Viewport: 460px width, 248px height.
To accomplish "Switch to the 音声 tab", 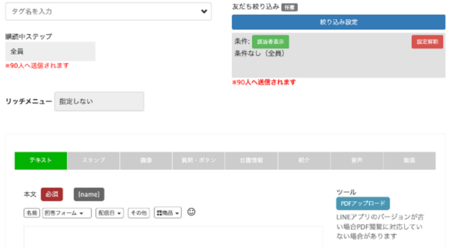I will pyautogui.click(x=357, y=160).
